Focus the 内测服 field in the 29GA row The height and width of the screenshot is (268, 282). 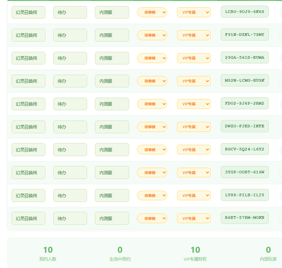(x=112, y=58)
